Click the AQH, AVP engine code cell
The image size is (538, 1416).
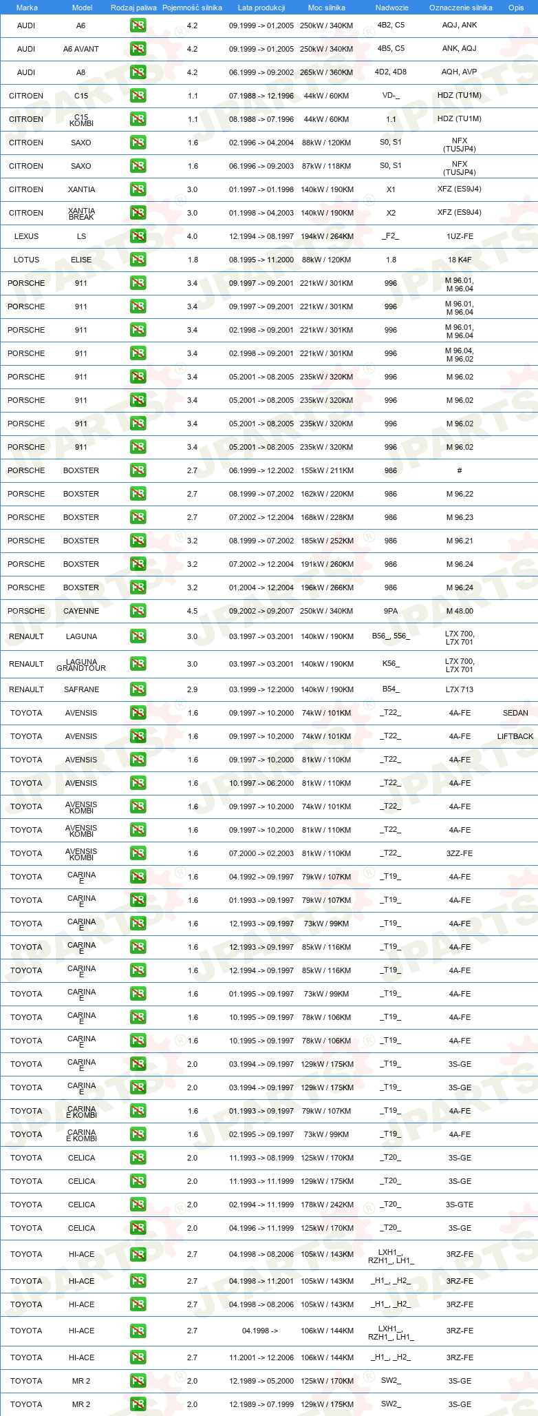click(460, 72)
